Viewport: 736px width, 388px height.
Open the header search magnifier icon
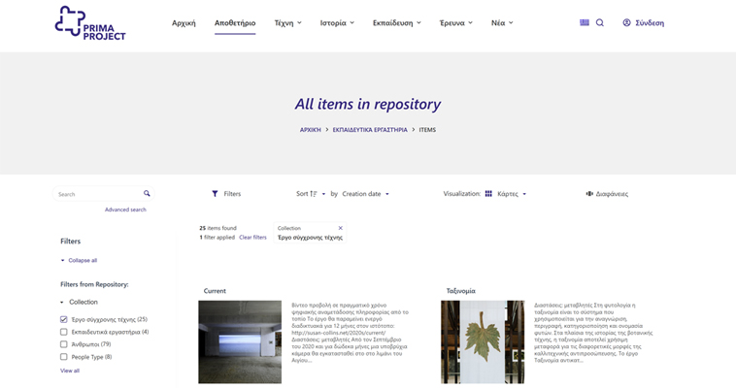pyautogui.click(x=600, y=22)
